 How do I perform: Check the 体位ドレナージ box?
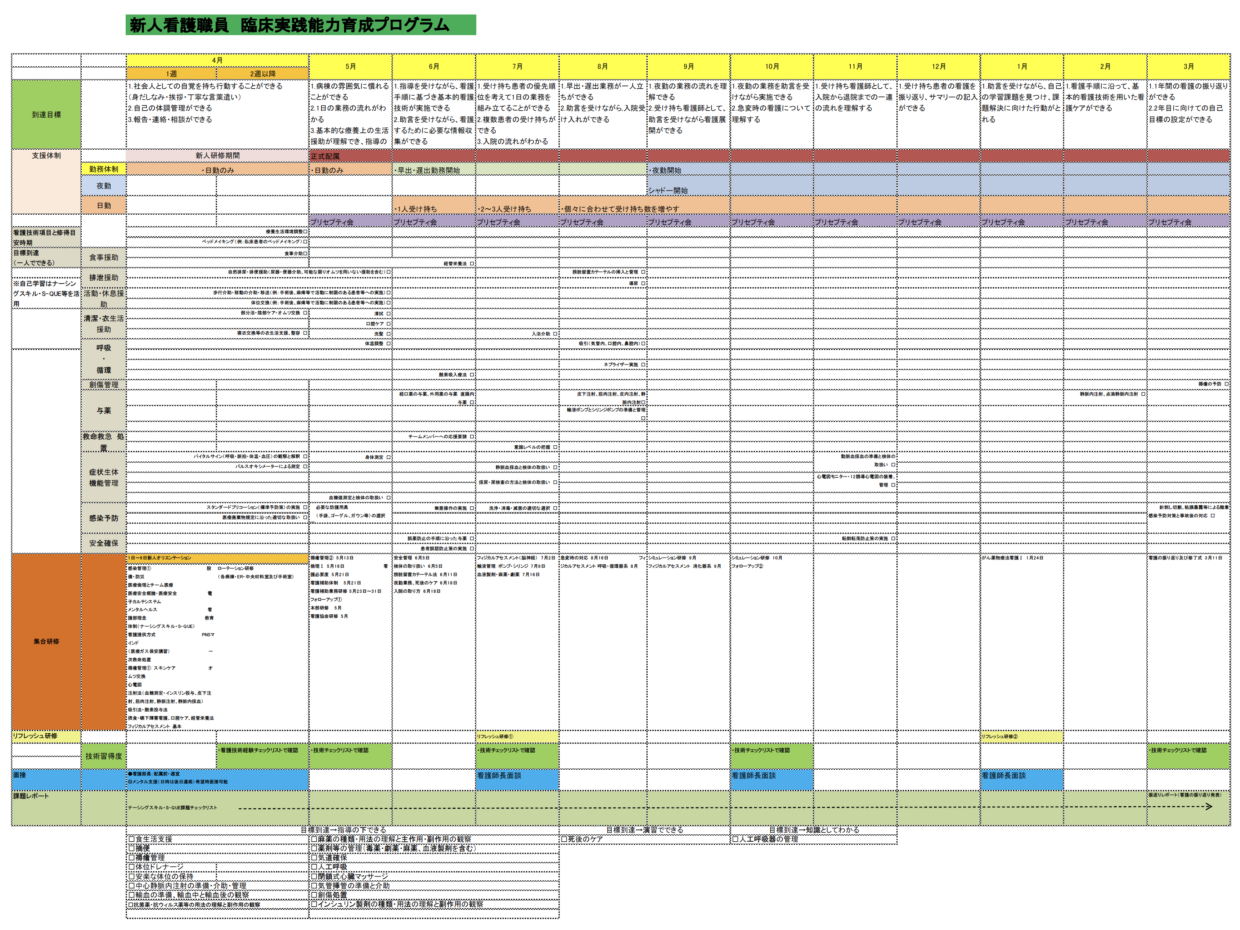(x=131, y=867)
